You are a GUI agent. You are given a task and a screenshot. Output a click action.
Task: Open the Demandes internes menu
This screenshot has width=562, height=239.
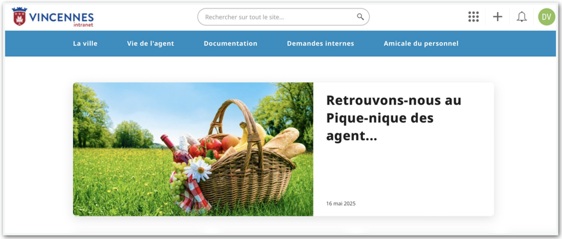click(x=320, y=43)
